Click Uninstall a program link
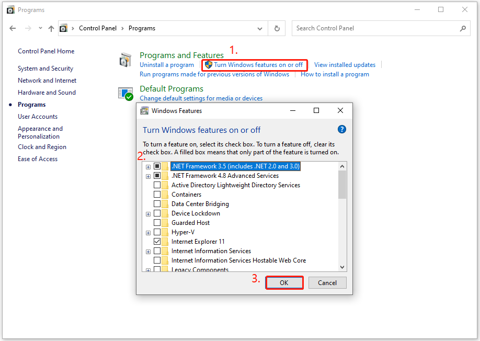 (x=167, y=65)
